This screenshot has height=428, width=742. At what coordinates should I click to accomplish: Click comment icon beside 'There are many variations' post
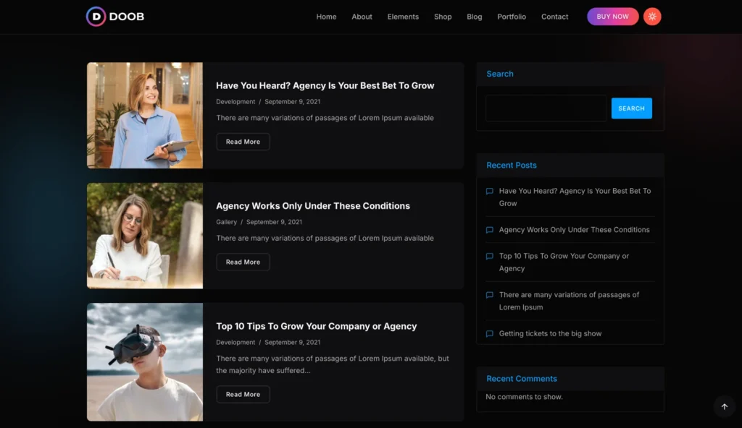pos(490,295)
